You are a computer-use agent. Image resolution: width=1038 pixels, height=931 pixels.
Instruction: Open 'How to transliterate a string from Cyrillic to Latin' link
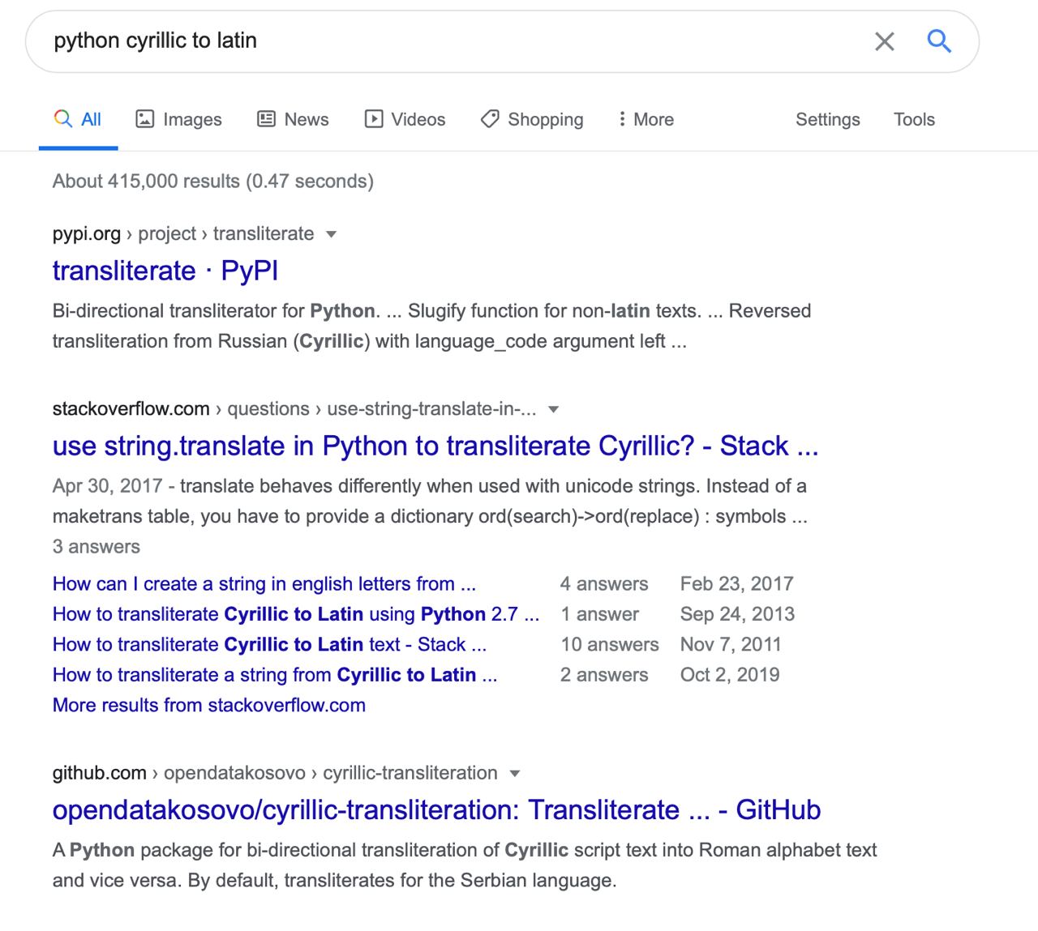(275, 675)
